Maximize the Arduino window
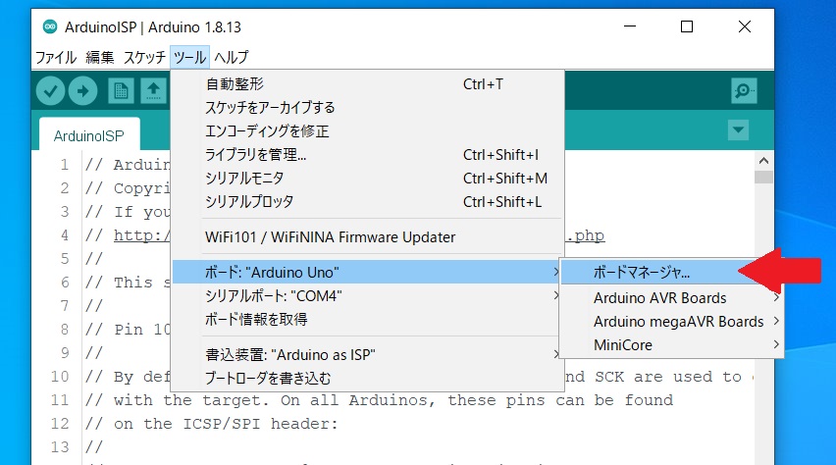This screenshot has height=465, width=836. (687, 26)
